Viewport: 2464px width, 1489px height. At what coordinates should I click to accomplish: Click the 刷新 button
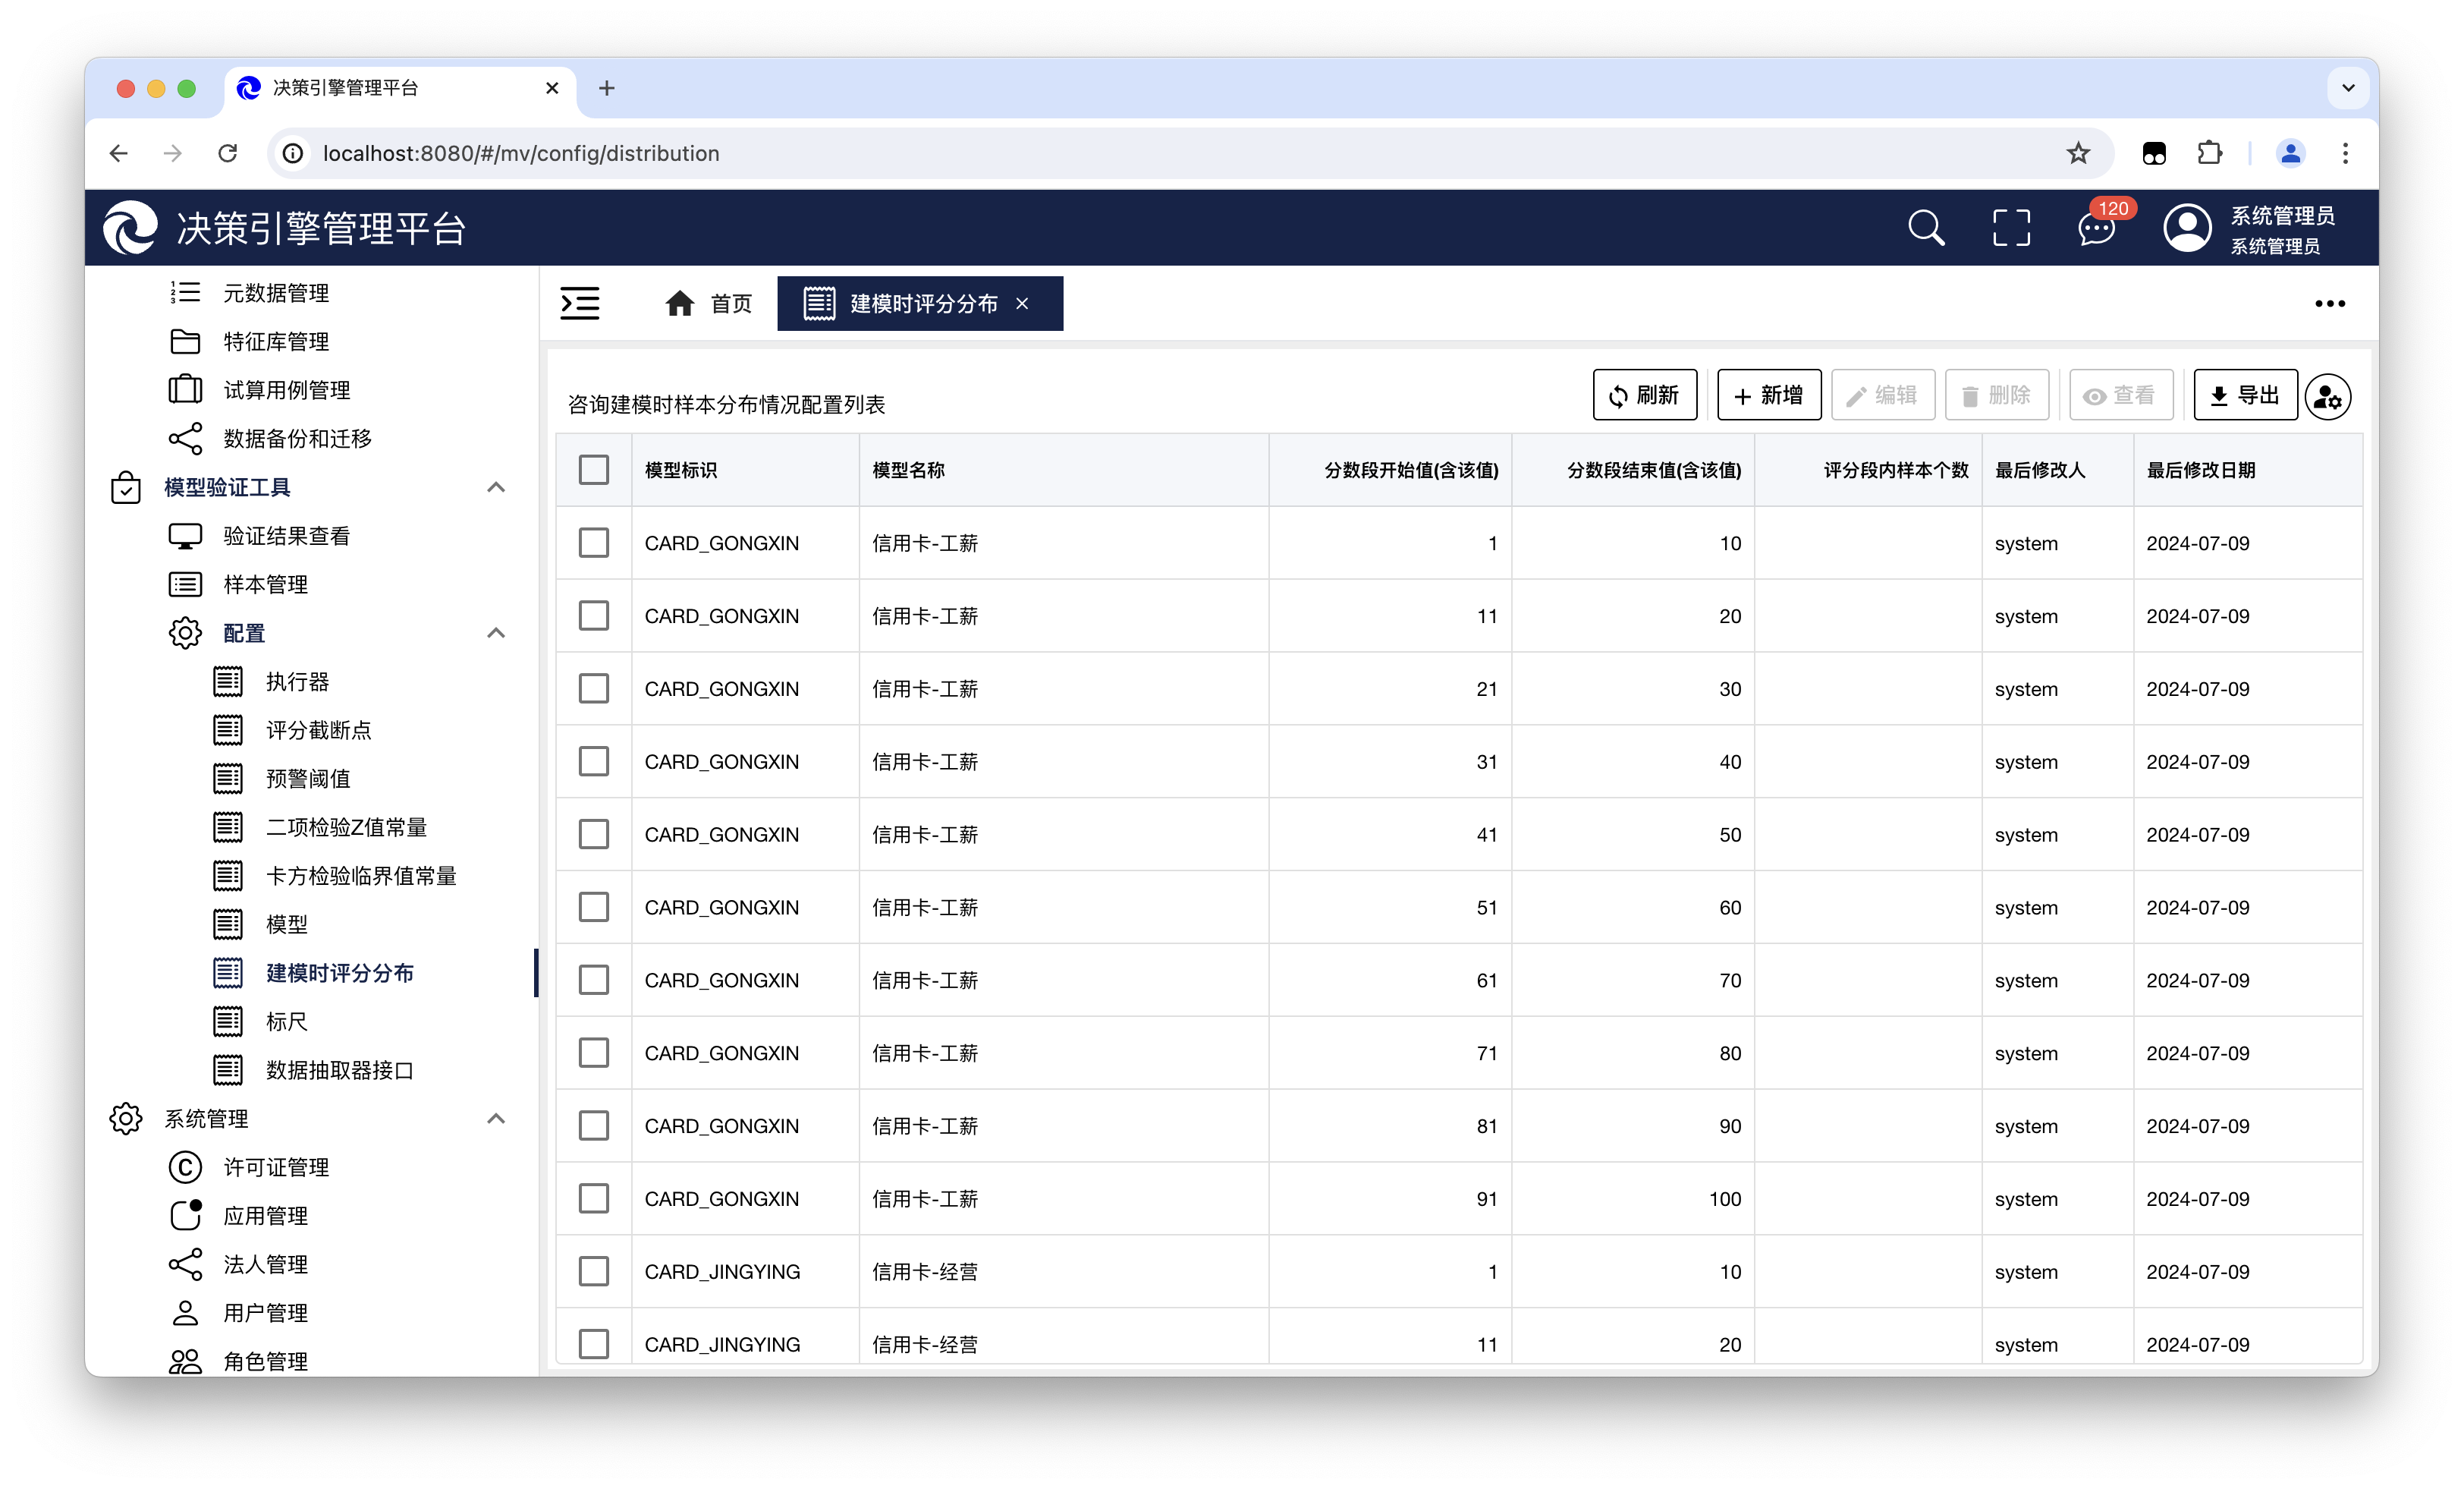click(x=1644, y=395)
